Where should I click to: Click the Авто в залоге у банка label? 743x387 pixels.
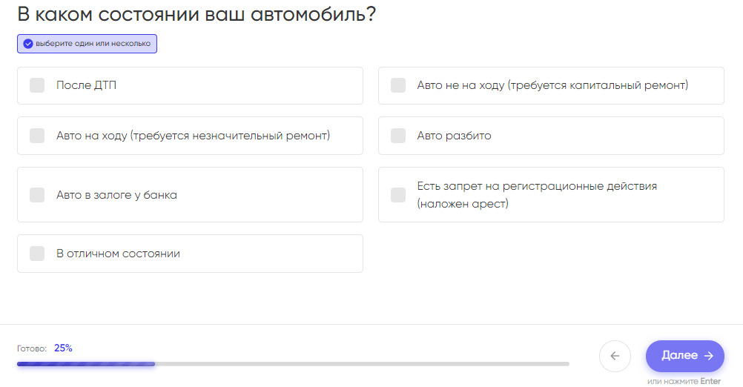click(x=116, y=195)
